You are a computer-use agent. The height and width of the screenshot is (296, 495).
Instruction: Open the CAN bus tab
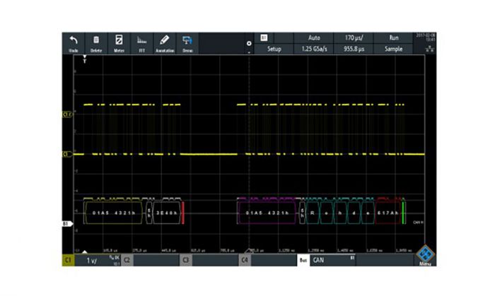pyautogui.click(x=327, y=260)
